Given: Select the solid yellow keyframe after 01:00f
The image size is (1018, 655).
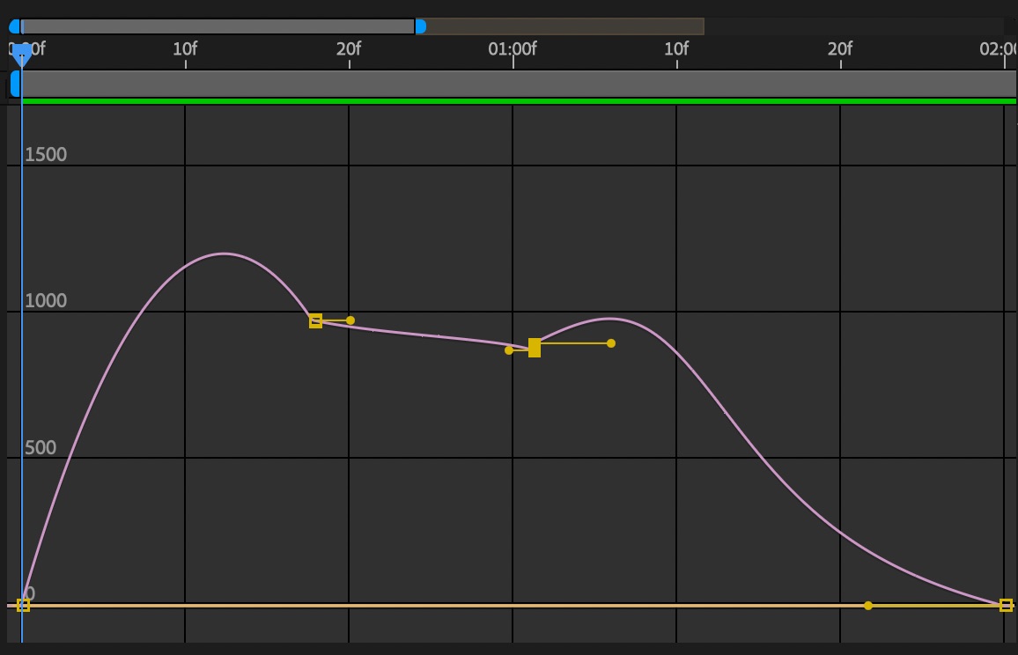Looking at the screenshot, I should 535,348.
